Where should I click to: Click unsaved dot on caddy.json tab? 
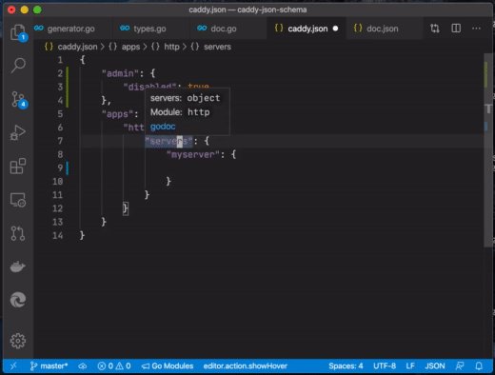click(335, 29)
